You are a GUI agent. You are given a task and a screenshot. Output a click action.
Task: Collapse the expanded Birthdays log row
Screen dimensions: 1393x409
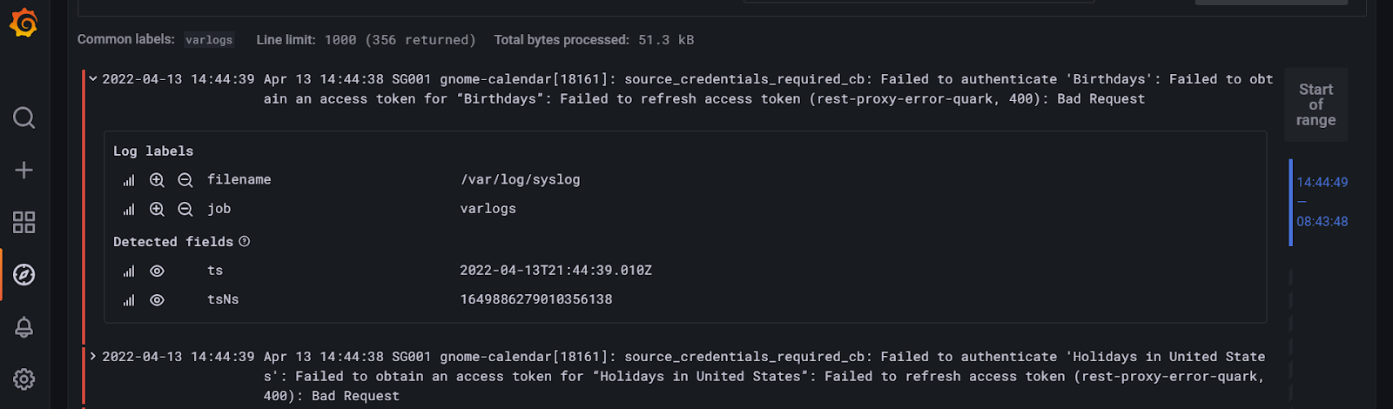tap(93, 79)
